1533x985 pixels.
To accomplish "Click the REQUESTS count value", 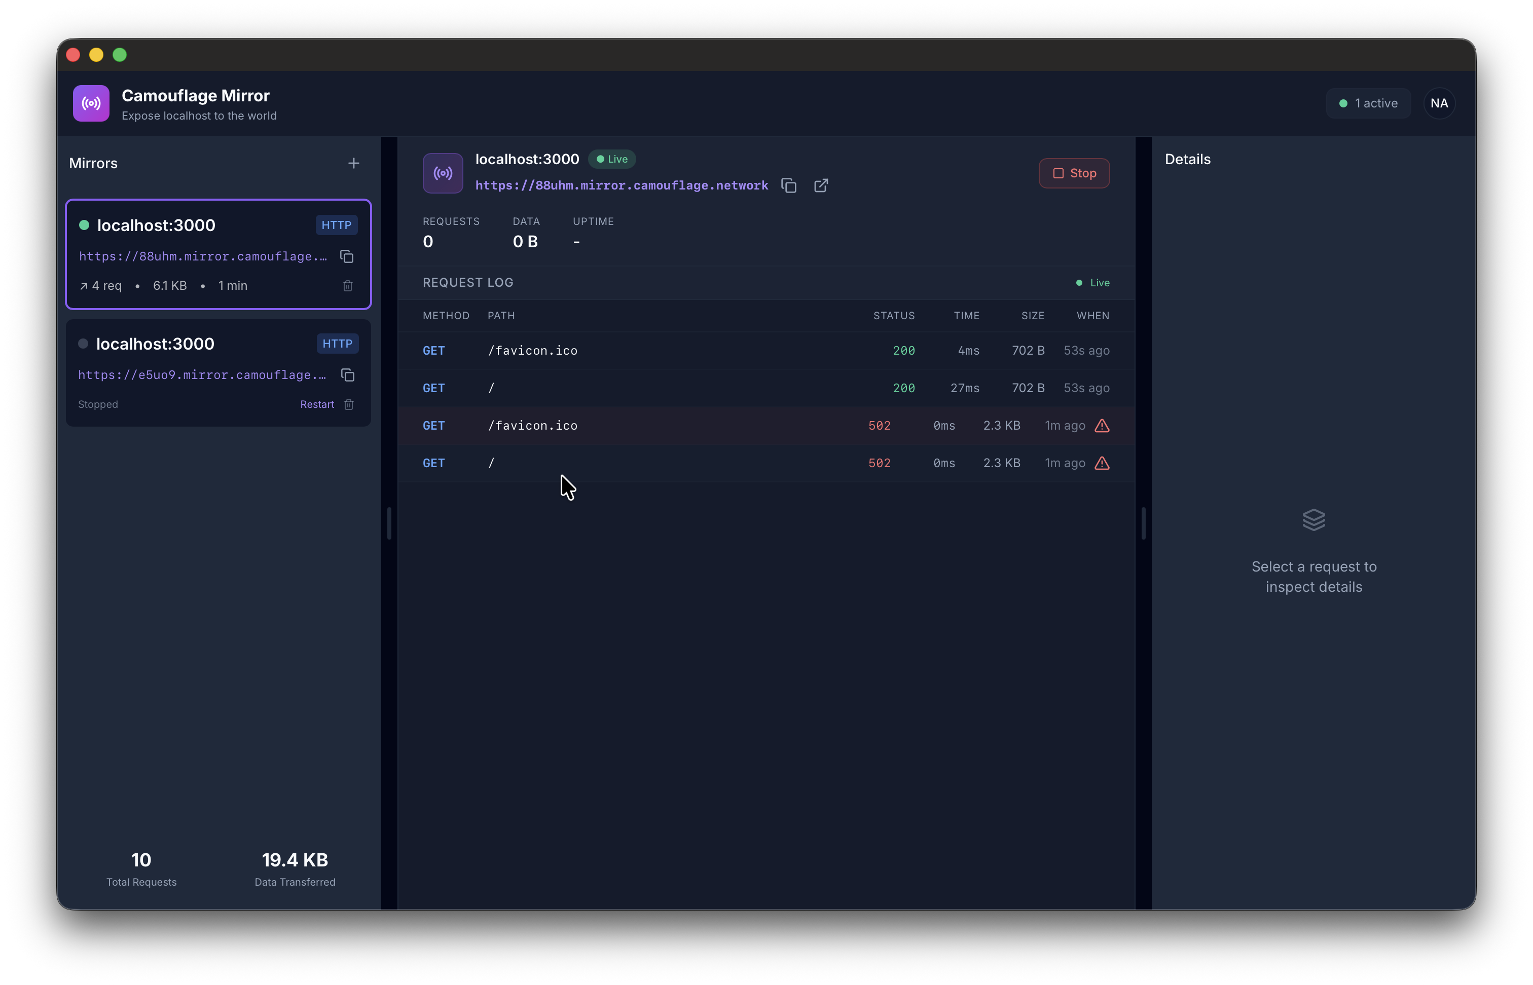I will 428,242.
